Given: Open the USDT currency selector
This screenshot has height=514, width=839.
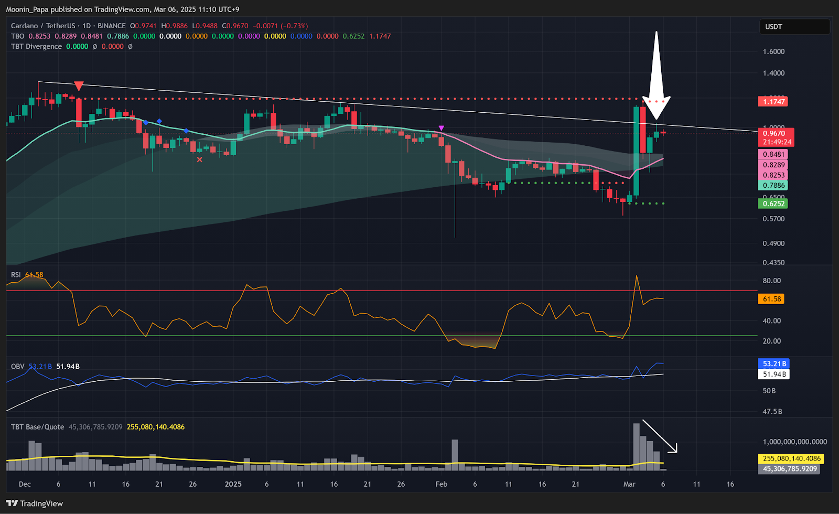Looking at the screenshot, I should 794,27.
